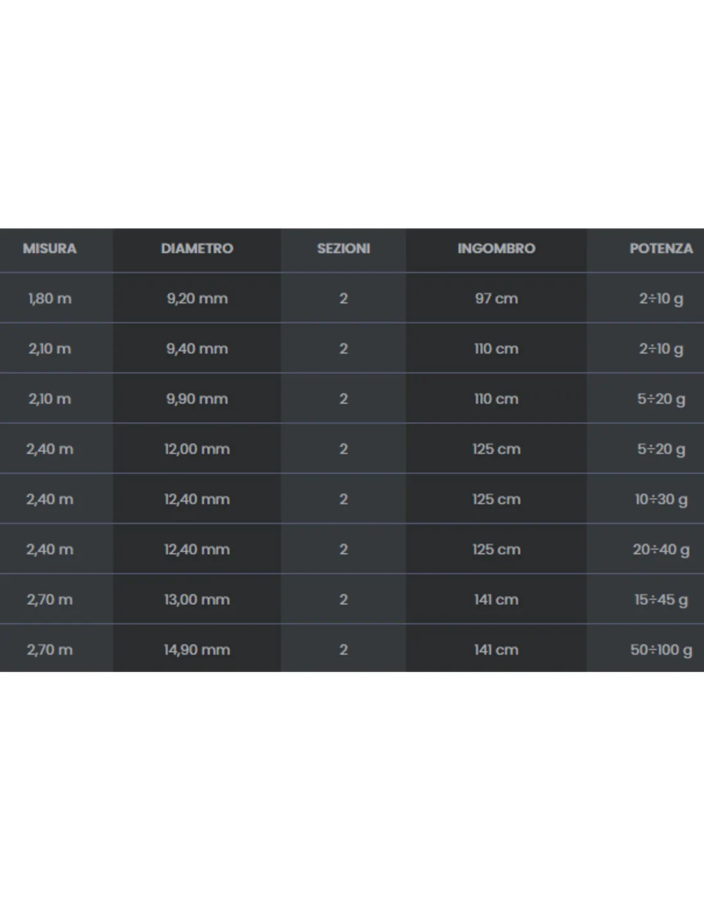Select the INGOMBRO column header
The width and height of the screenshot is (704, 910).
point(497,248)
